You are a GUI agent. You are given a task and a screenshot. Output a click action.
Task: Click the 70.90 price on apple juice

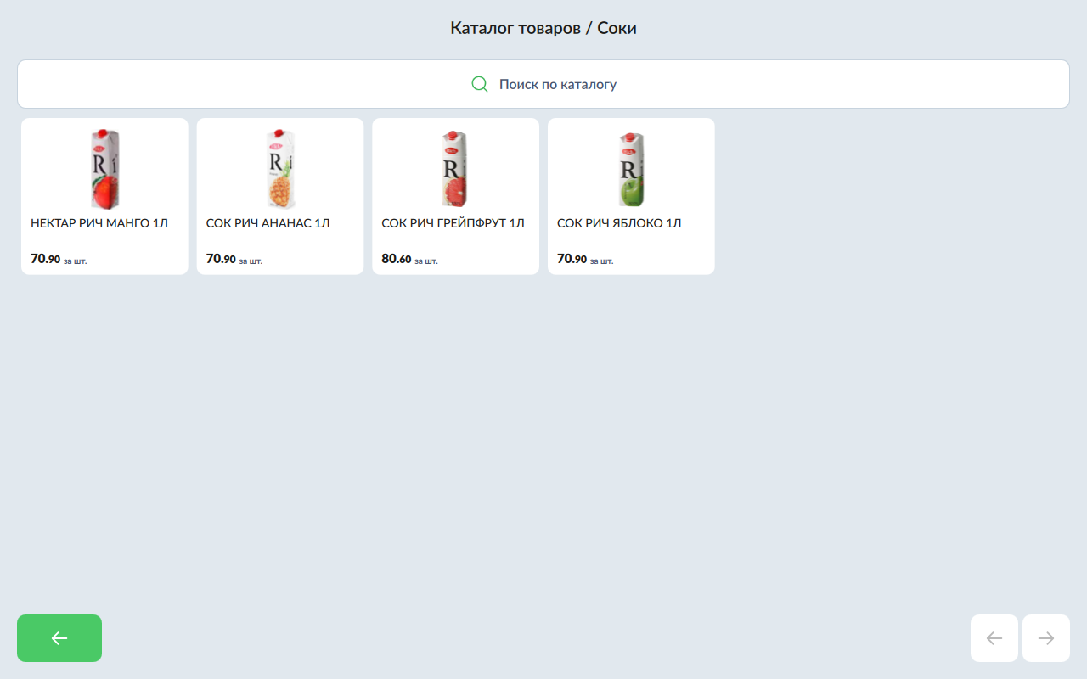point(572,259)
